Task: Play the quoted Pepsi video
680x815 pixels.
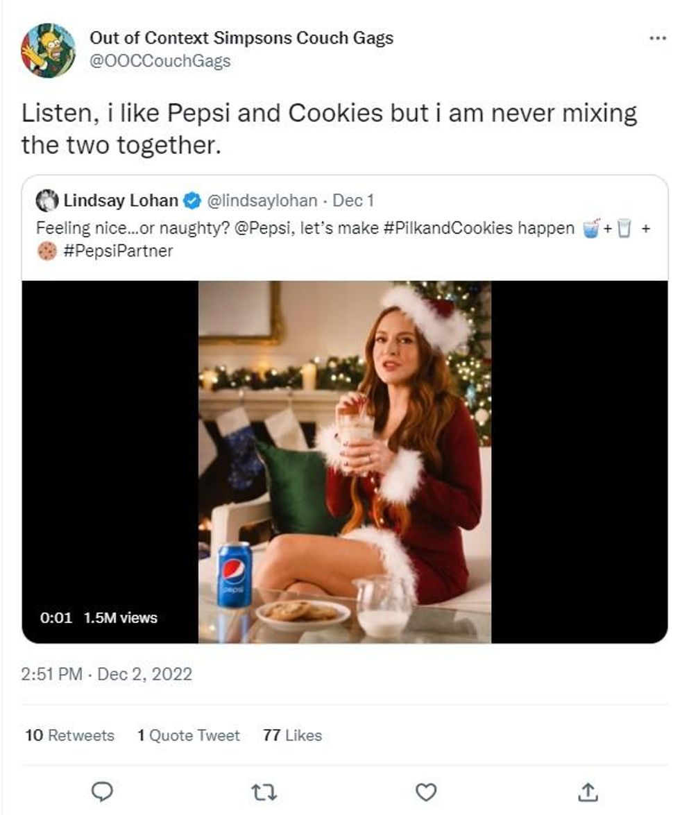Action: point(344,461)
